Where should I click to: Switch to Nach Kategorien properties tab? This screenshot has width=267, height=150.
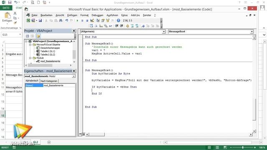49,81
